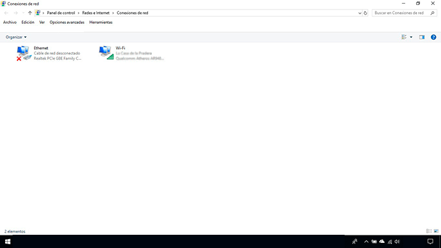This screenshot has width=441, height=248.
Task: Expand the chevron after Panel de control
Action: 79,13
